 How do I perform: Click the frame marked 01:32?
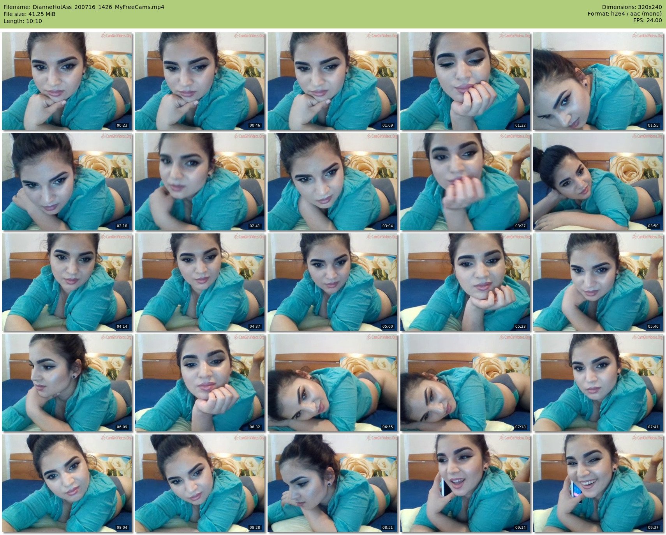[465, 81]
